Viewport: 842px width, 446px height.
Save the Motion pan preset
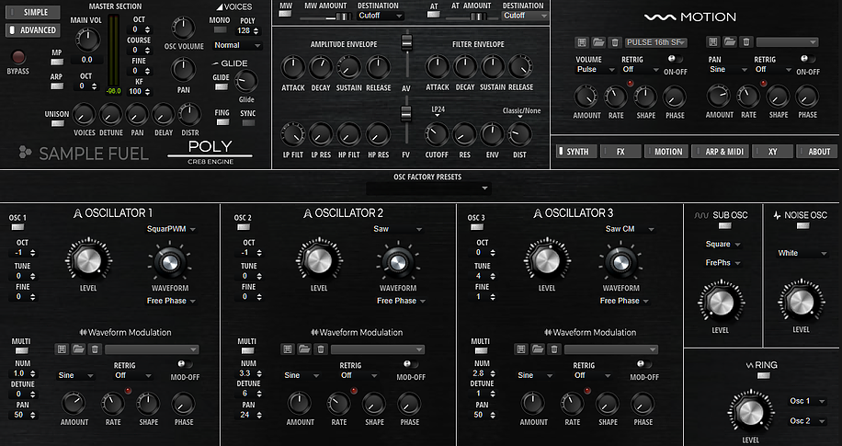click(712, 42)
